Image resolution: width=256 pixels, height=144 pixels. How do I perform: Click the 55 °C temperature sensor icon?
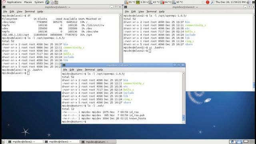coord(126,2)
